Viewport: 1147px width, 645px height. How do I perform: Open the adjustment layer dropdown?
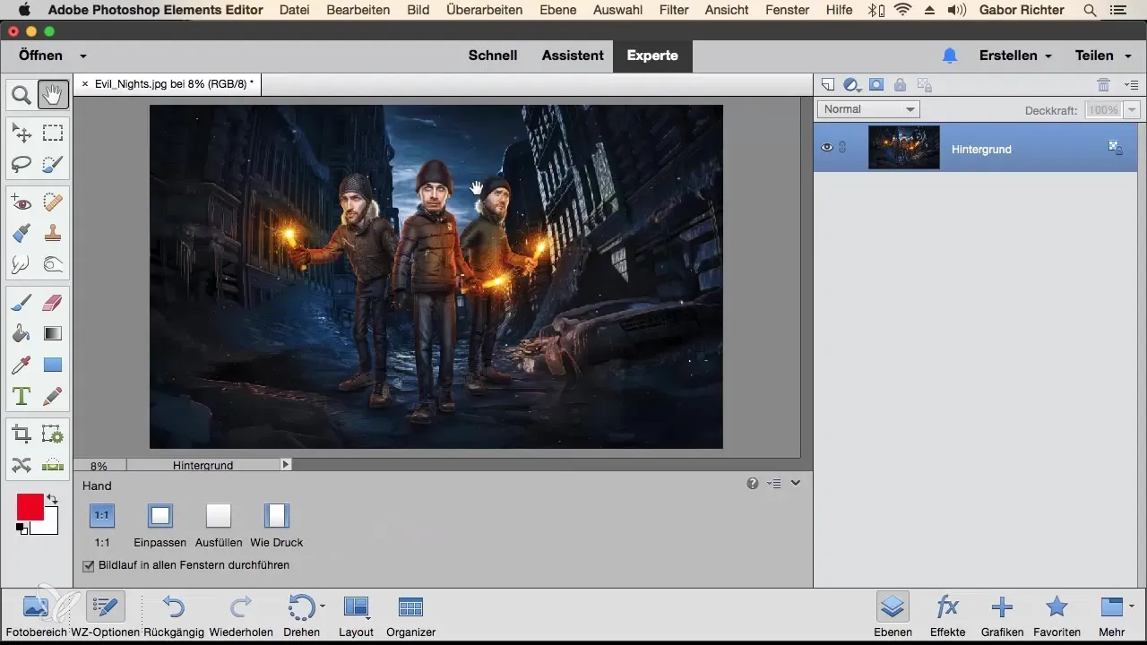(851, 85)
